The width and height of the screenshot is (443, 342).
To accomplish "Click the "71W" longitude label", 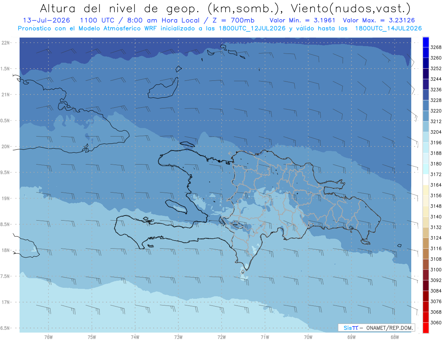I will pos(265,337).
